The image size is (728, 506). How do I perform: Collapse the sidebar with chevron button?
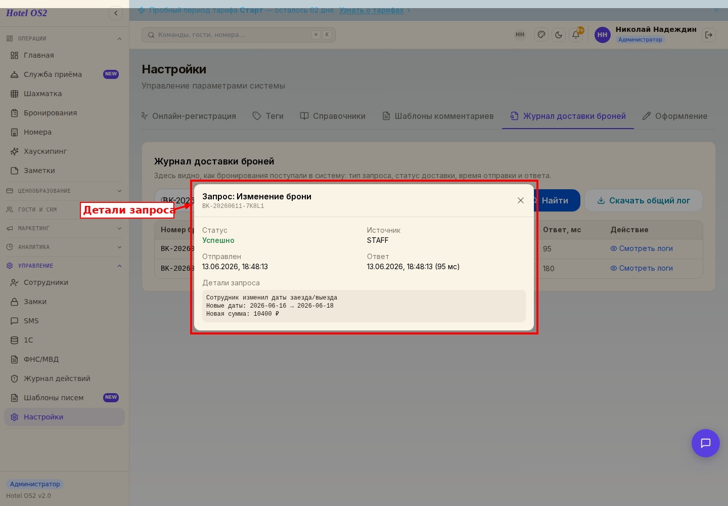click(116, 13)
